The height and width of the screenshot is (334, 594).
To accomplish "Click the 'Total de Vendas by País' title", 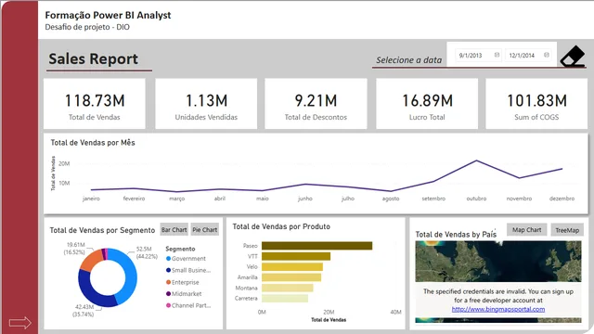I will point(456,235).
